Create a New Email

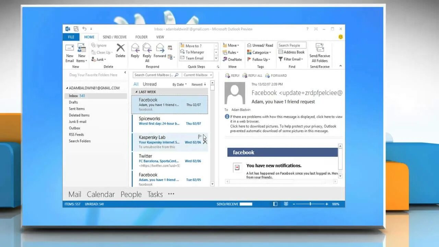tap(70, 53)
